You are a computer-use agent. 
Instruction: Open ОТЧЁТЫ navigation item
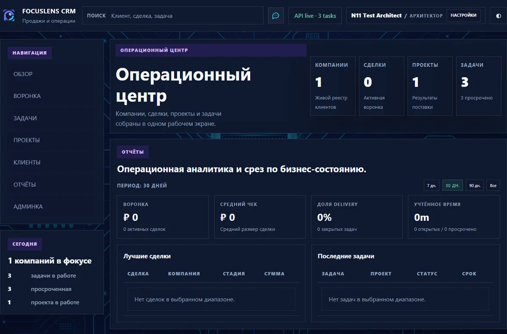(25, 185)
